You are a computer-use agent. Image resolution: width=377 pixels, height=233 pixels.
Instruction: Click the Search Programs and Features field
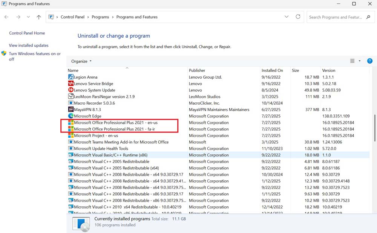(336, 17)
